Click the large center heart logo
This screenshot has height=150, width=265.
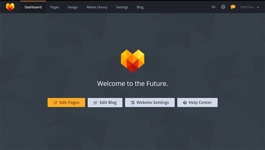[132, 61]
